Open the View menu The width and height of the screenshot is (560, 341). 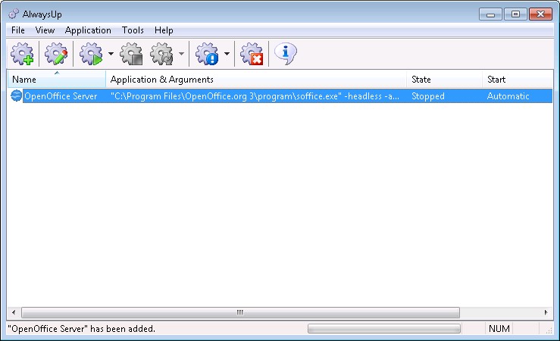tap(45, 30)
